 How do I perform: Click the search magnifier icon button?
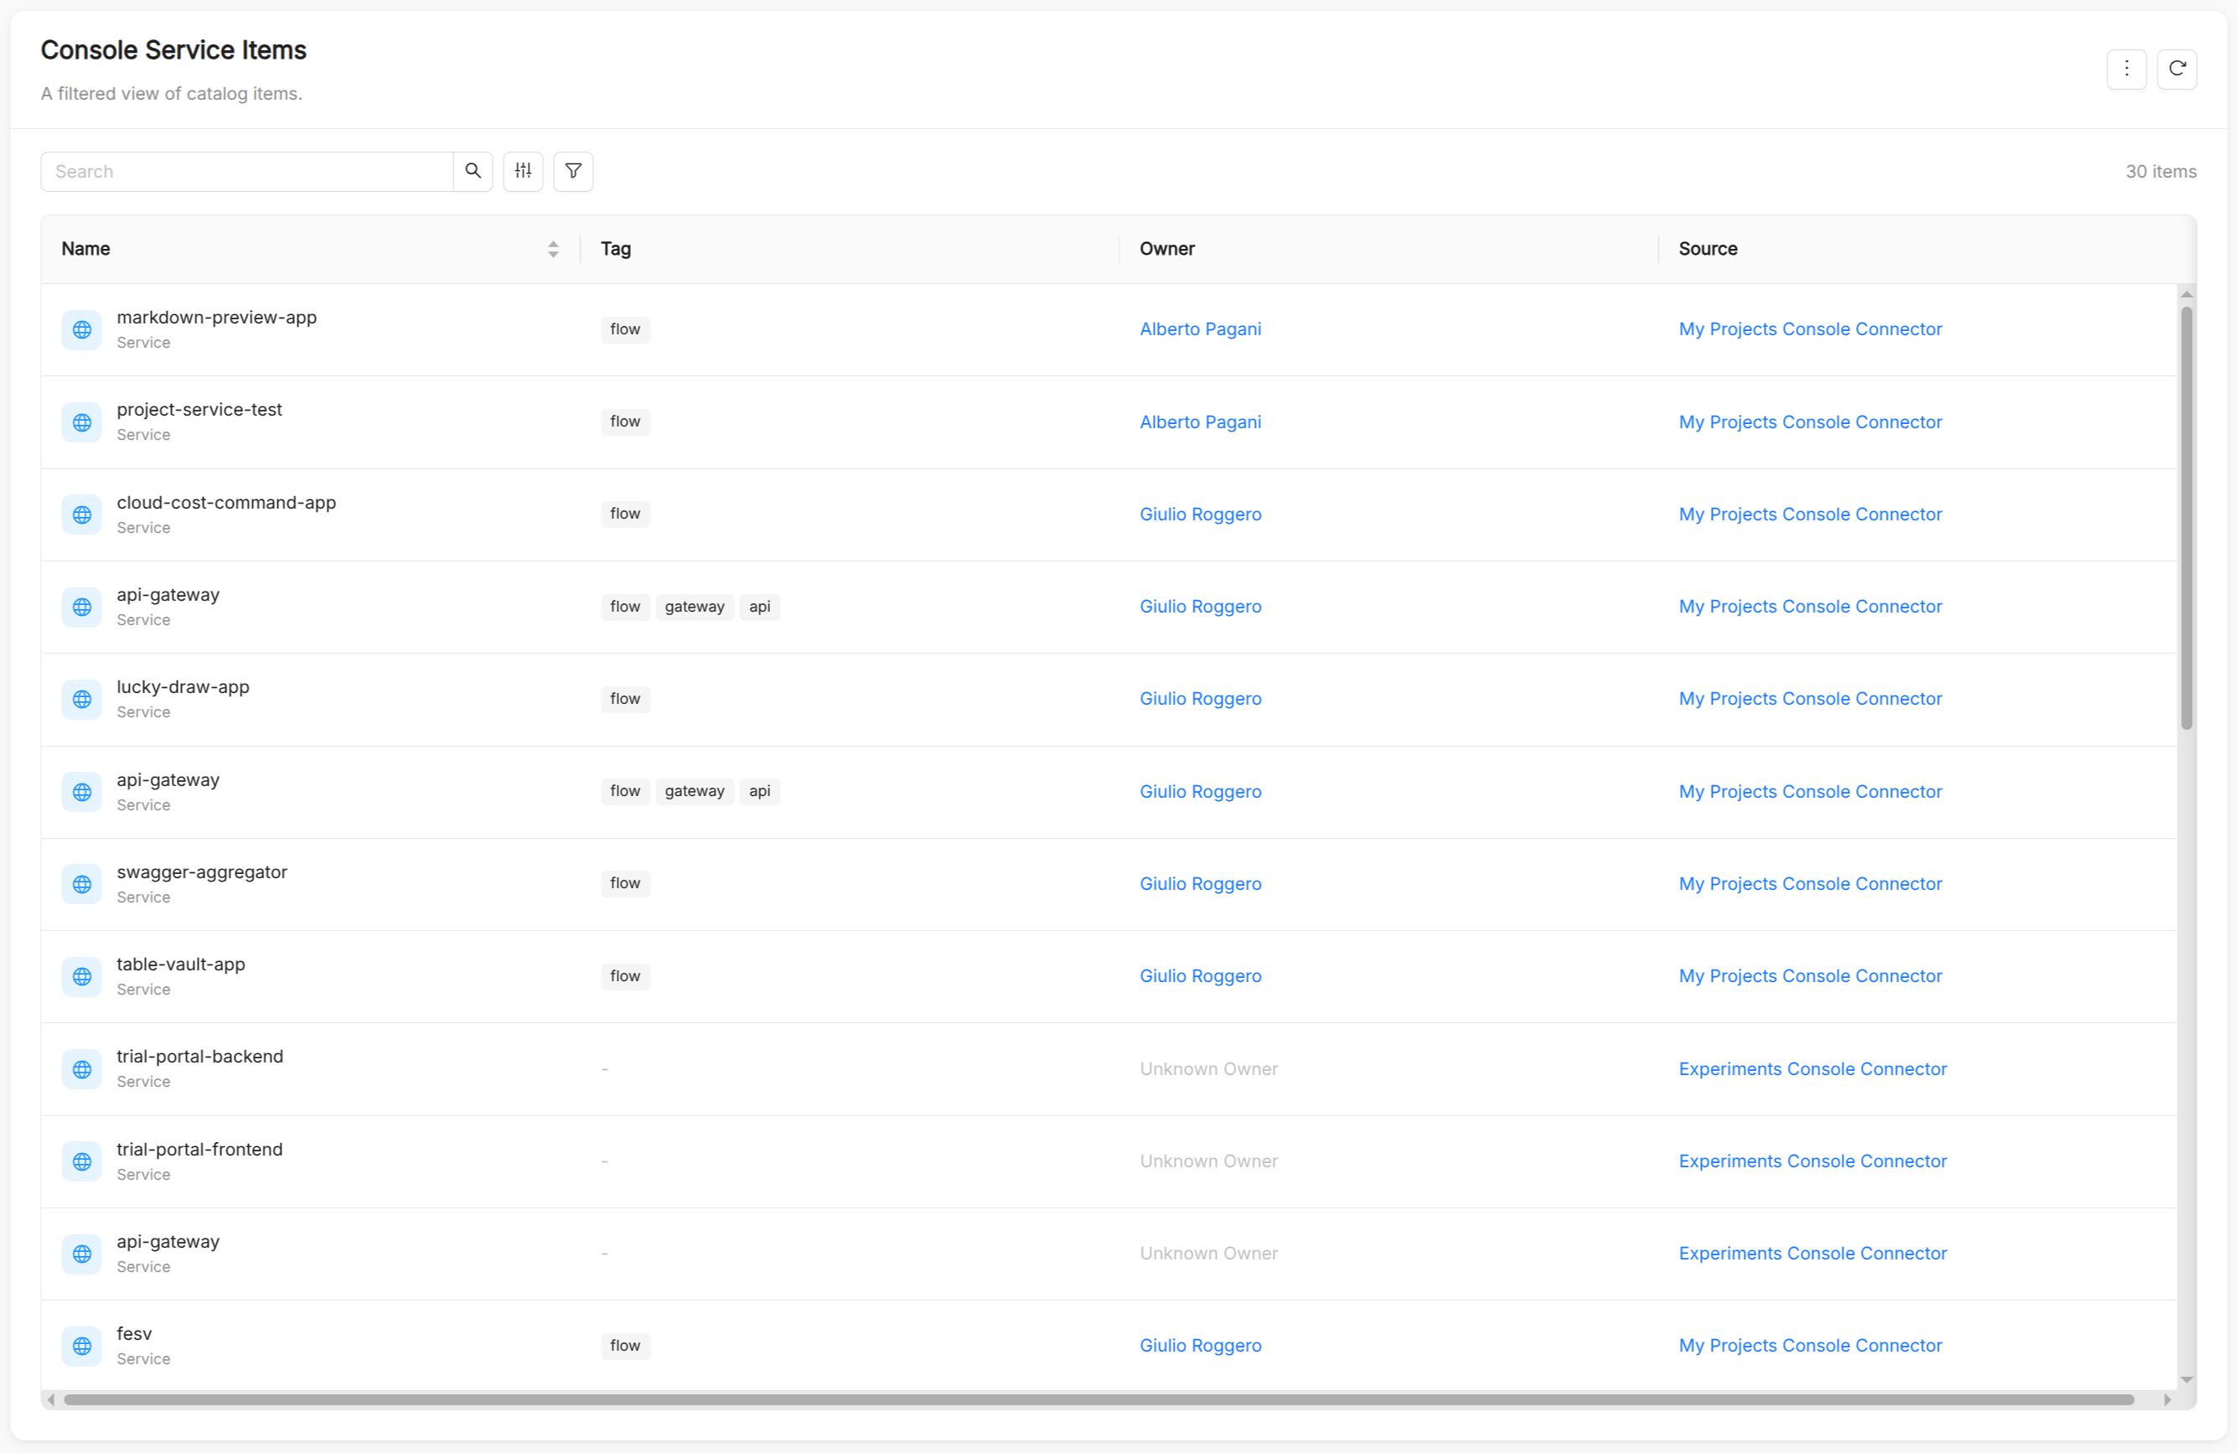(473, 171)
